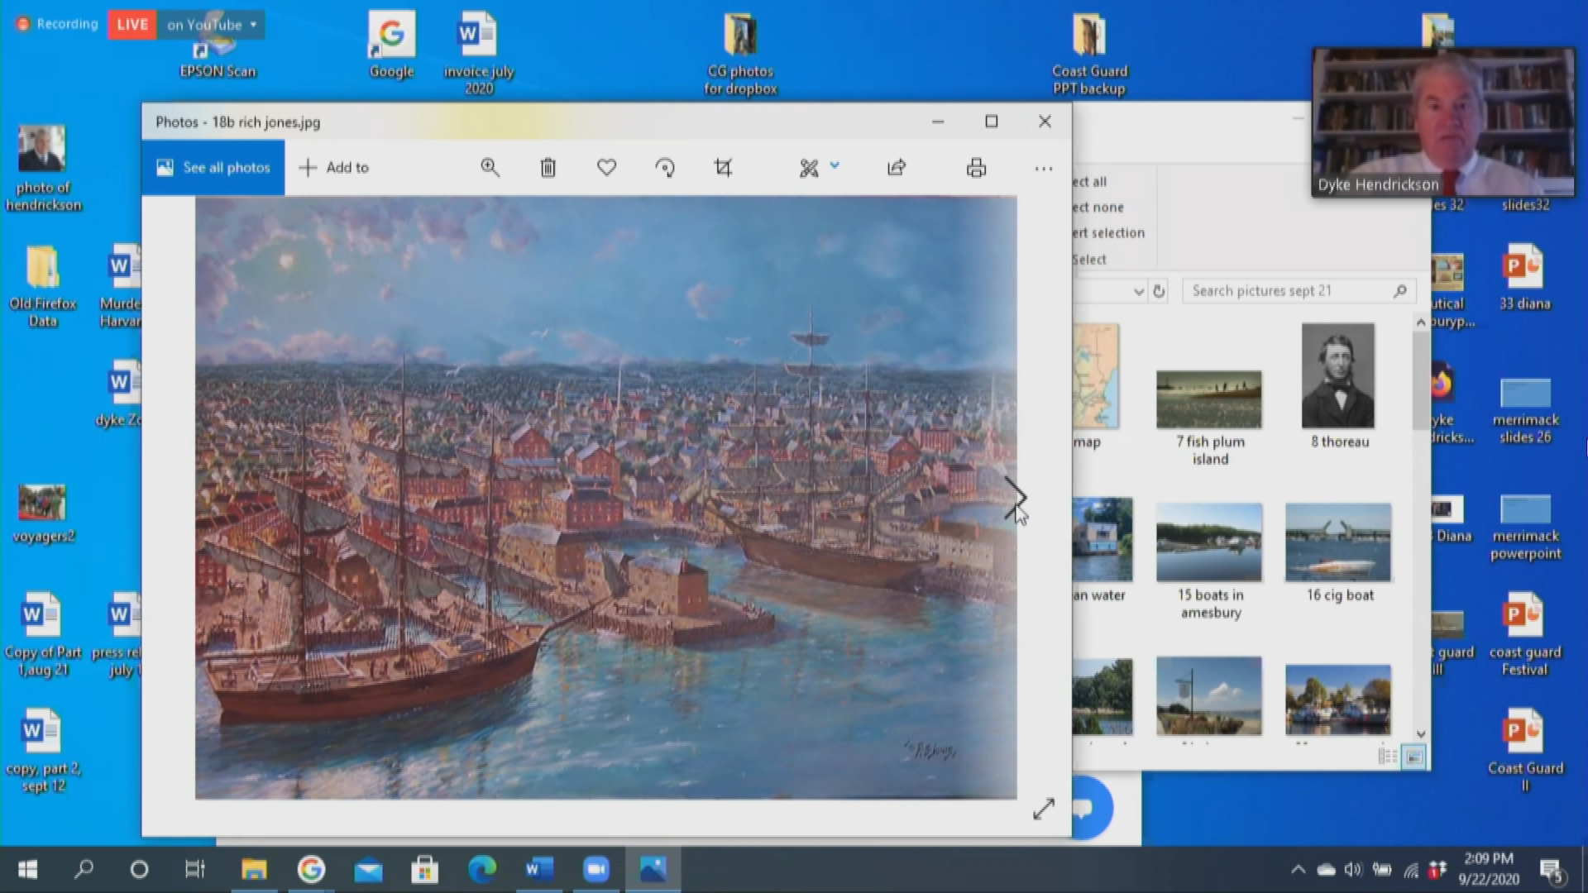Screen dimensions: 1588x893
Task: Open the See more three-dots menu
Action: (1044, 169)
